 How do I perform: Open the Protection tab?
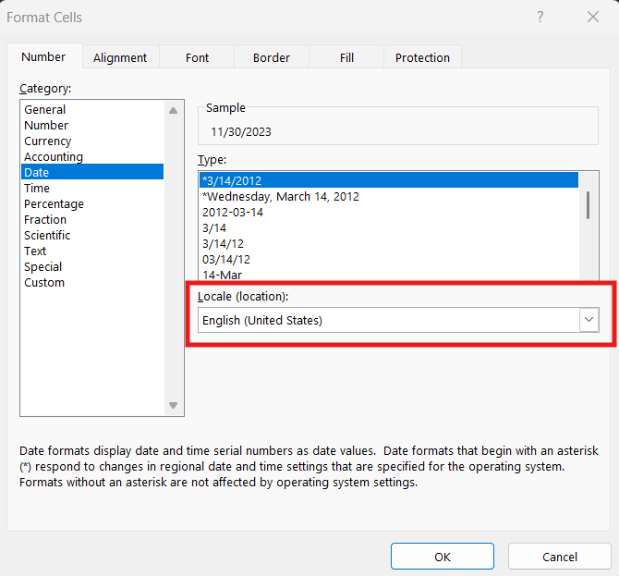pyautogui.click(x=422, y=57)
